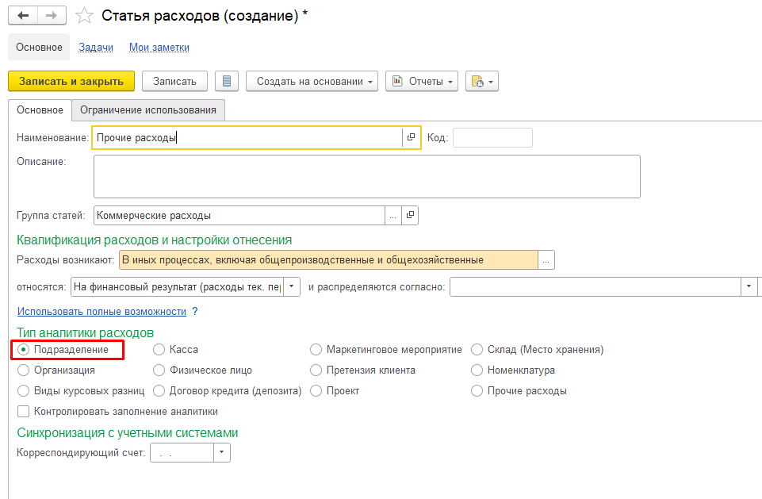Choose Расходы возникают via ellipsis button

click(546, 259)
